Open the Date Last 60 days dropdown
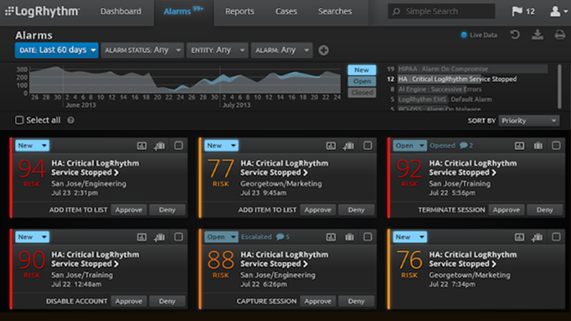 56,50
